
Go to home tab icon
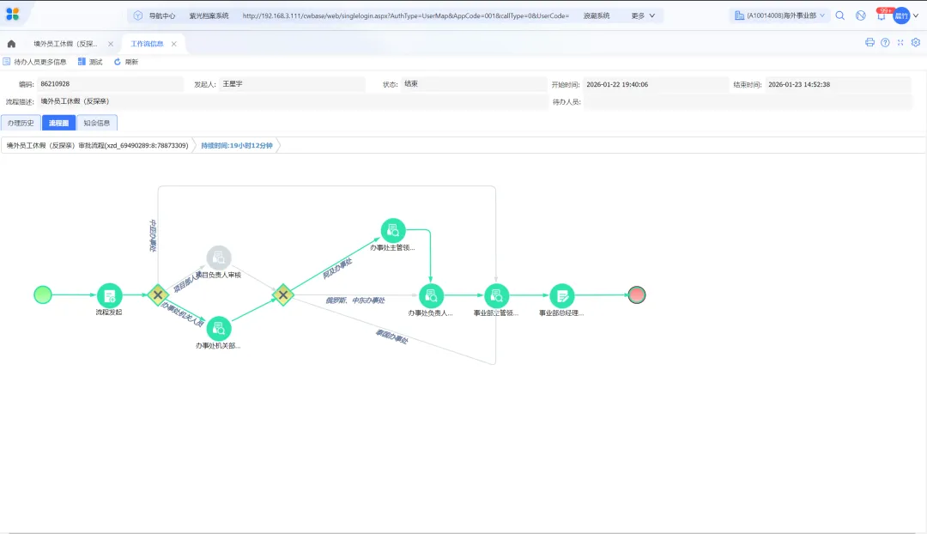coord(11,44)
